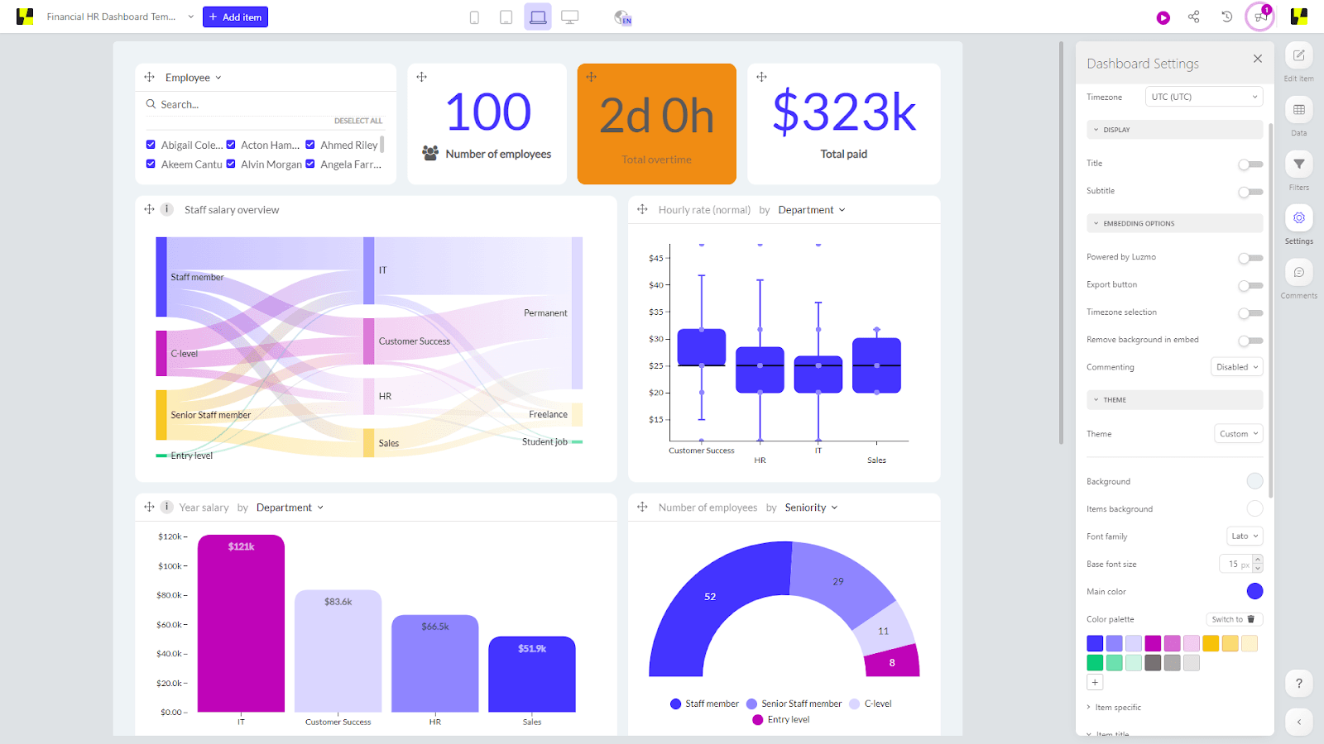Open version history clock icon
The image size is (1324, 744).
(1226, 17)
